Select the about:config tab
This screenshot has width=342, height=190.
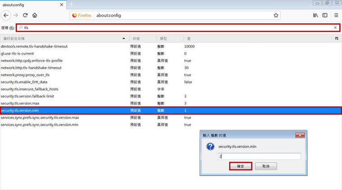(33, 4)
